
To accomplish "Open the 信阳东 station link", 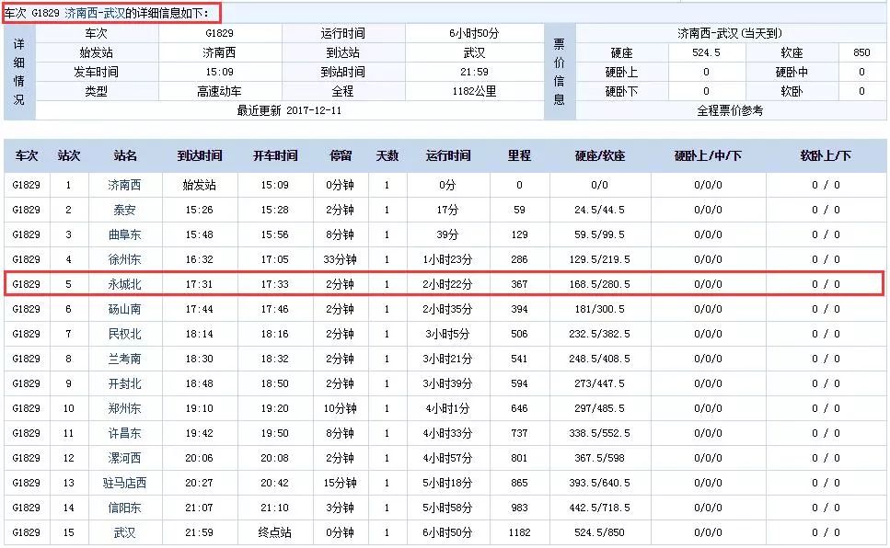I will (x=124, y=508).
